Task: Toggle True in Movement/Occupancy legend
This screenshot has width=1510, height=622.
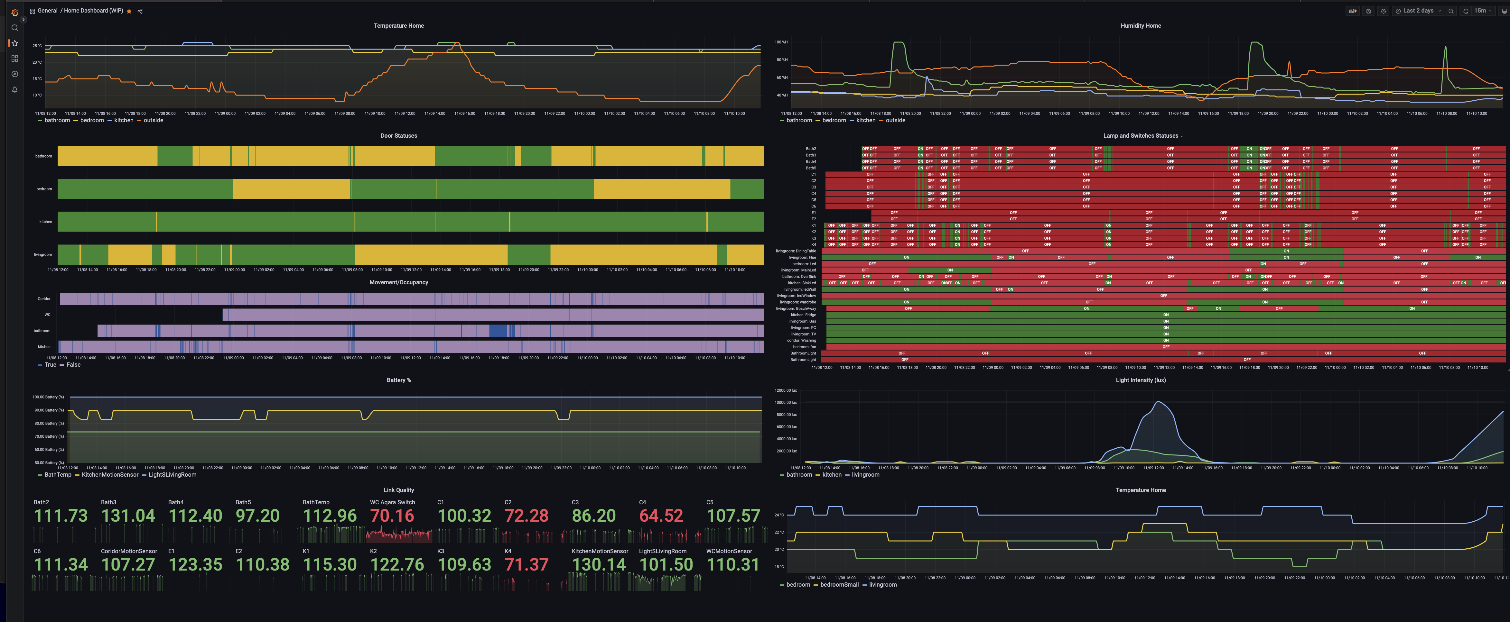Action: click(x=51, y=365)
